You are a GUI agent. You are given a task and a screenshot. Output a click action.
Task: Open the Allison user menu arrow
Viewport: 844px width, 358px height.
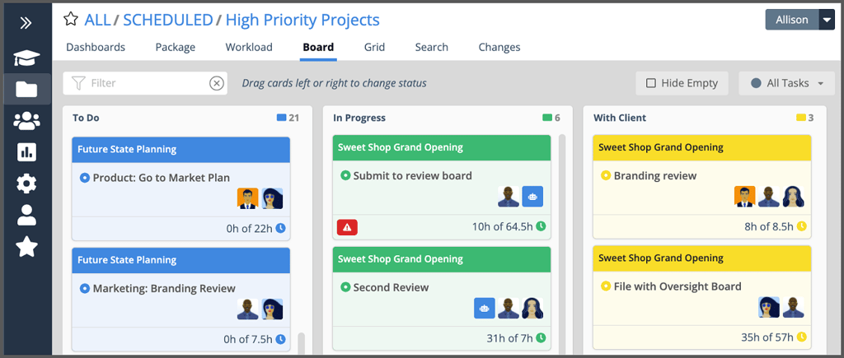click(x=827, y=20)
